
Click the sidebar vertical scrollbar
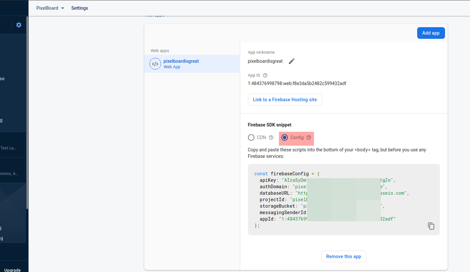(27, 113)
